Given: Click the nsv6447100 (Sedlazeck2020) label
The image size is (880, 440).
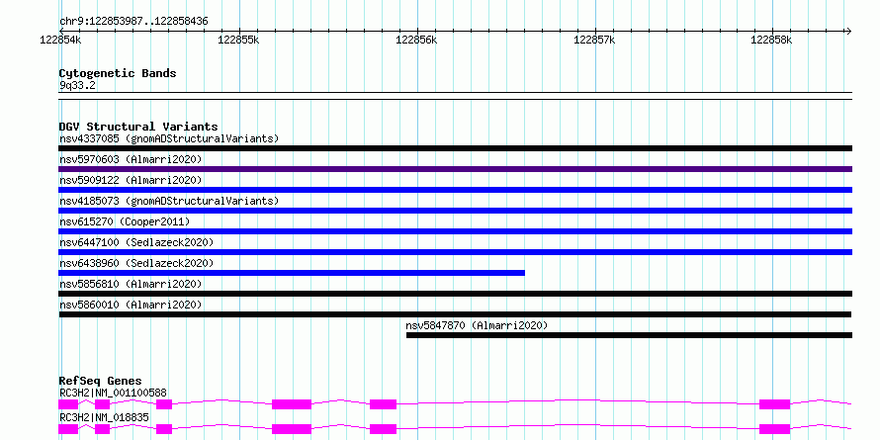Looking at the screenshot, I should pos(136,242).
